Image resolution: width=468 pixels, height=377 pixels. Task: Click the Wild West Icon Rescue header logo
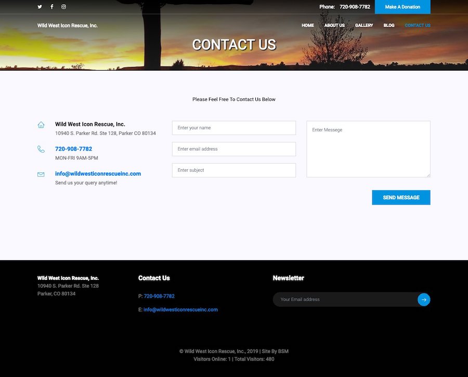click(x=68, y=25)
